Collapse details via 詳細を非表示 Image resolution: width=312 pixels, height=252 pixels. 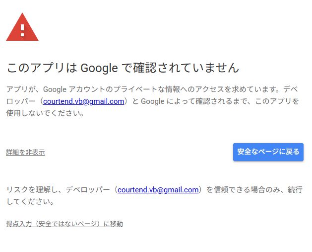[x=25, y=152]
